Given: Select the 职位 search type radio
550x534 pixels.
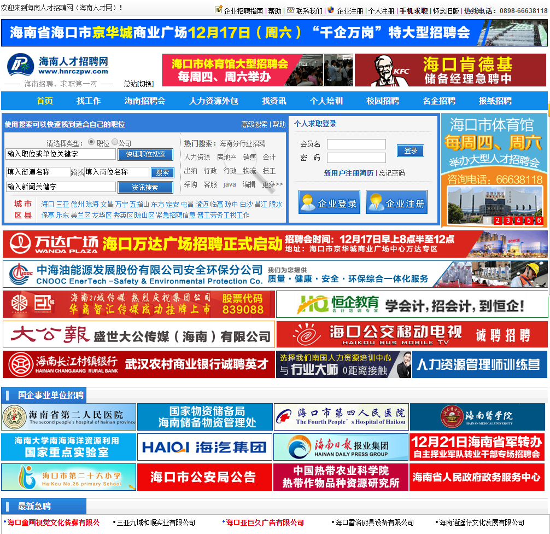Looking at the screenshot, I should [x=91, y=142].
